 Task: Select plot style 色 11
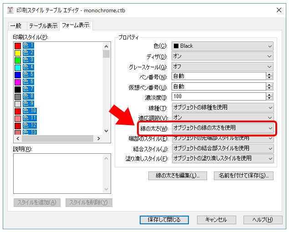coord(30,118)
